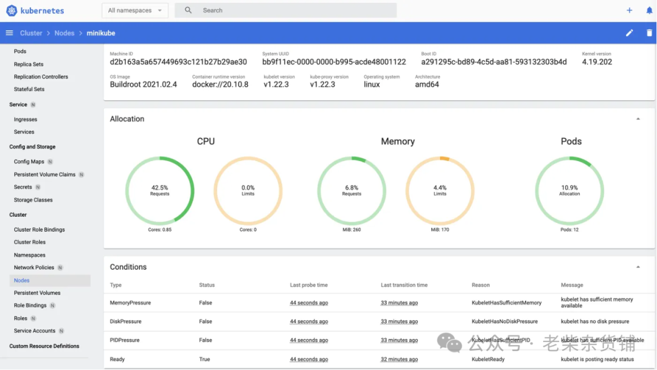Click the 'KubeletHasNoDiskPressure' reason cell

pyautogui.click(x=504, y=321)
